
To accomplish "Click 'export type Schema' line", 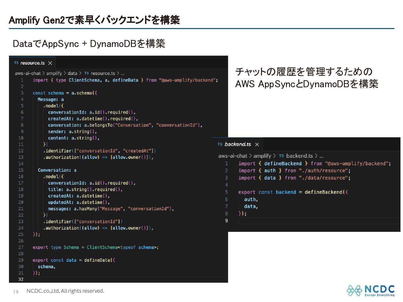I will click(x=96, y=247).
